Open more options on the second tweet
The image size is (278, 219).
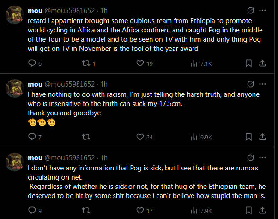(263, 84)
